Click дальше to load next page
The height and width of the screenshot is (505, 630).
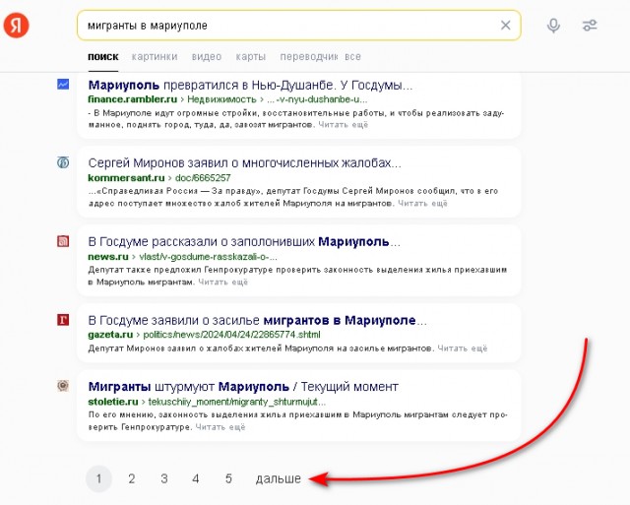278,478
